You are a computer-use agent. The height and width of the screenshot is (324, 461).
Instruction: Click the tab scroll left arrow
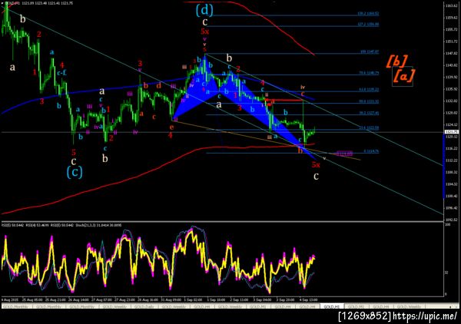[x=450, y=306]
